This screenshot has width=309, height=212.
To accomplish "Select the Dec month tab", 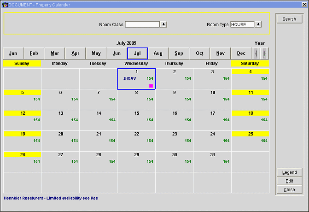I will coord(241,53).
